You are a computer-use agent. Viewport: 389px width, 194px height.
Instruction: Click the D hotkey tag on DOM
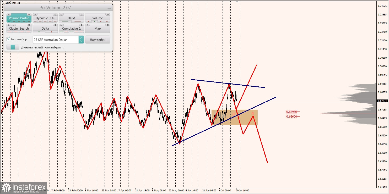pyautogui.click(x=61, y=15)
